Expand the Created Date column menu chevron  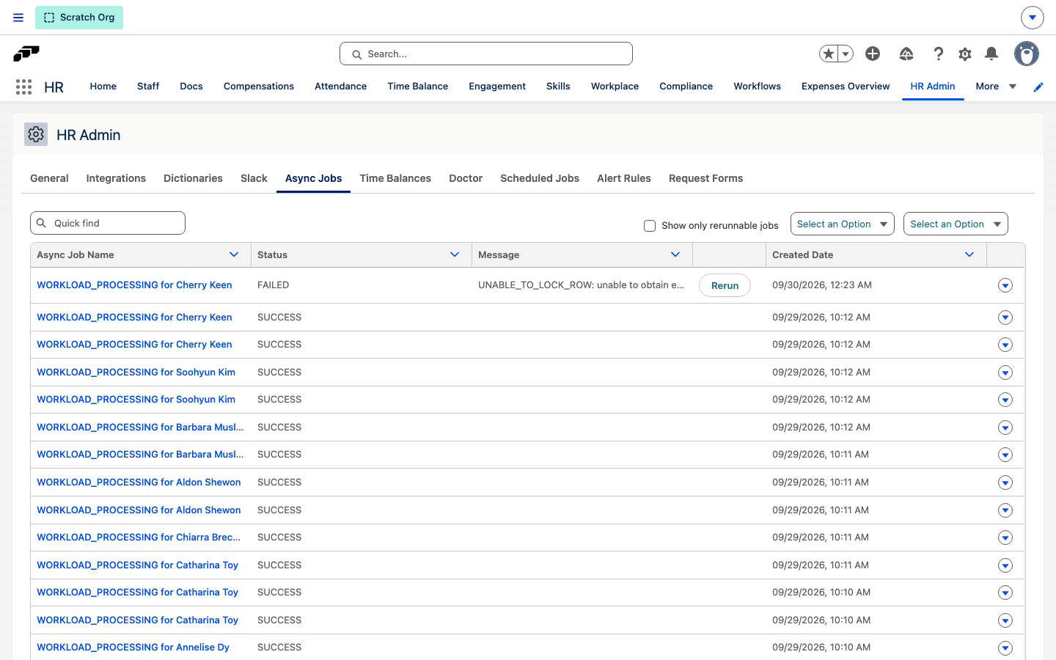pyautogui.click(x=969, y=254)
